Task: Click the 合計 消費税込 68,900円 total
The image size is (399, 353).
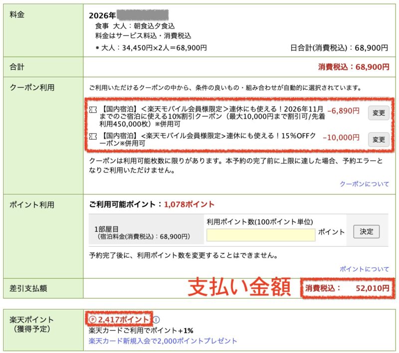Action: [x=354, y=66]
